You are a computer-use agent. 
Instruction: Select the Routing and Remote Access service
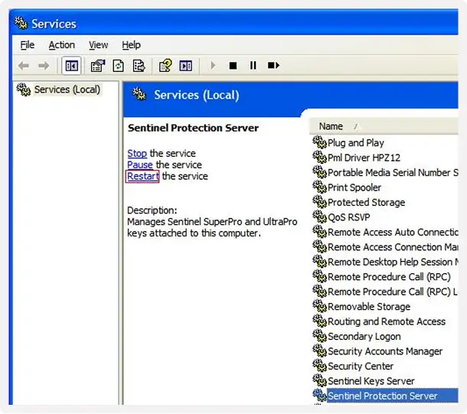[x=387, y=321]
